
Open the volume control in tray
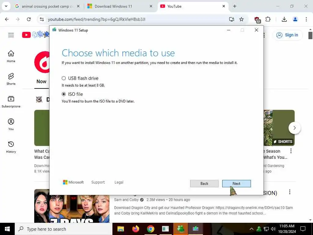pos(273,229)
